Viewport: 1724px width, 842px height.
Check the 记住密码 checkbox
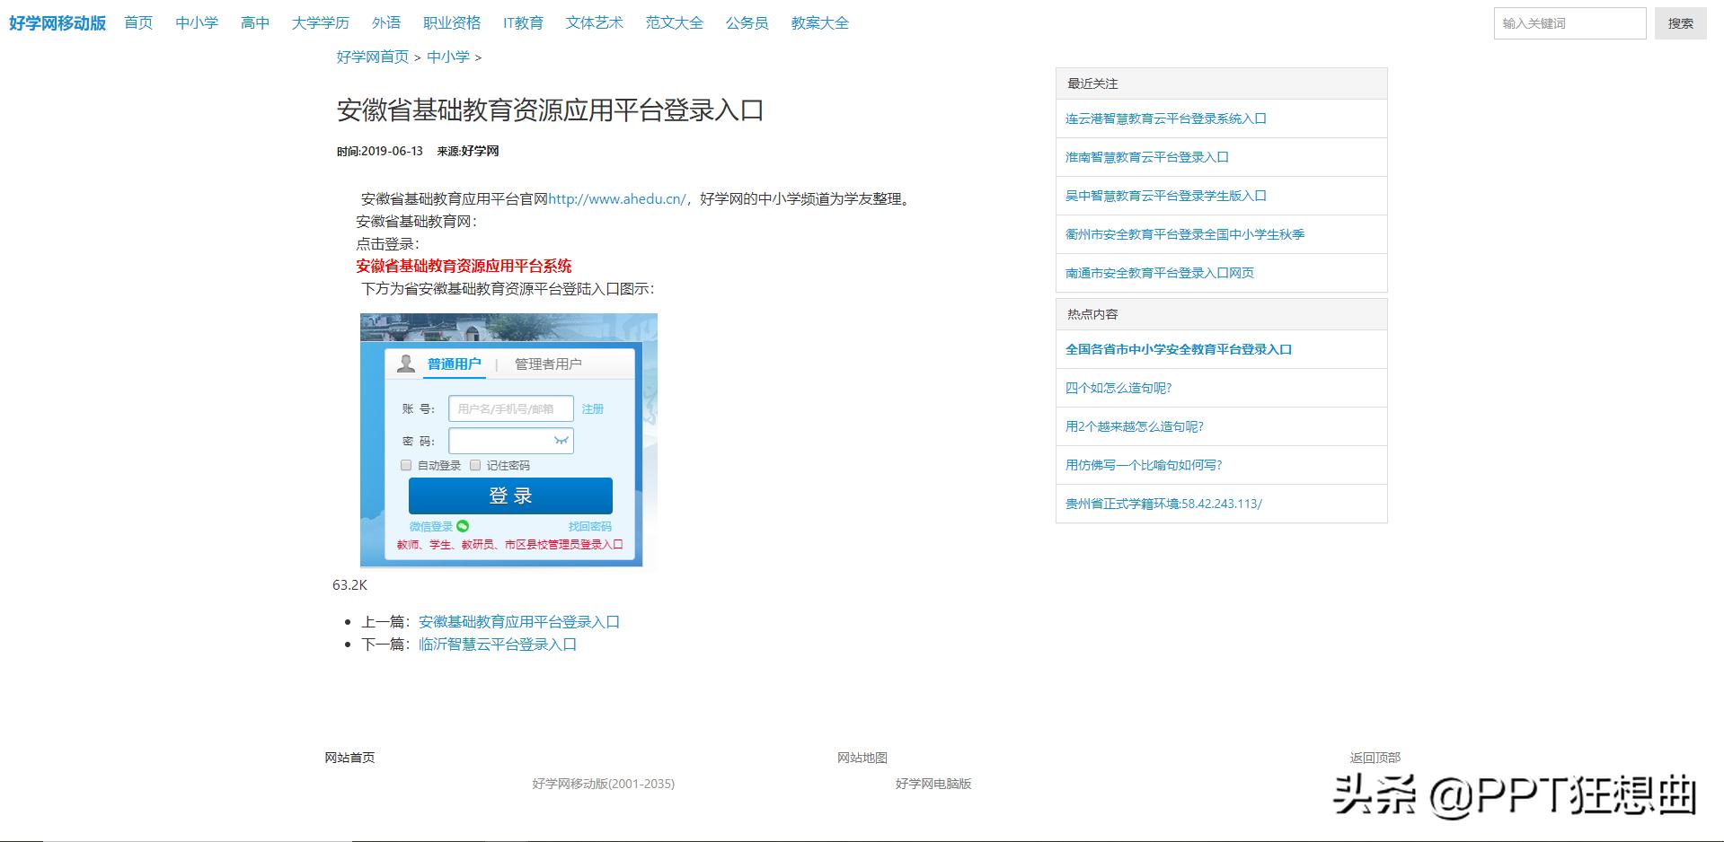pyautogui.click(x=476, y=465)
